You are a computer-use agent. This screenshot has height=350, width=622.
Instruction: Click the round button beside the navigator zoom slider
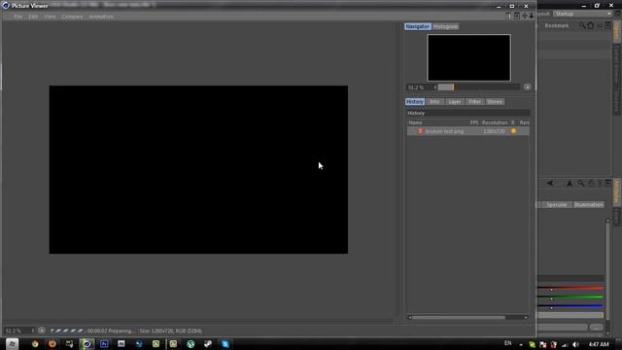[527, 87]
